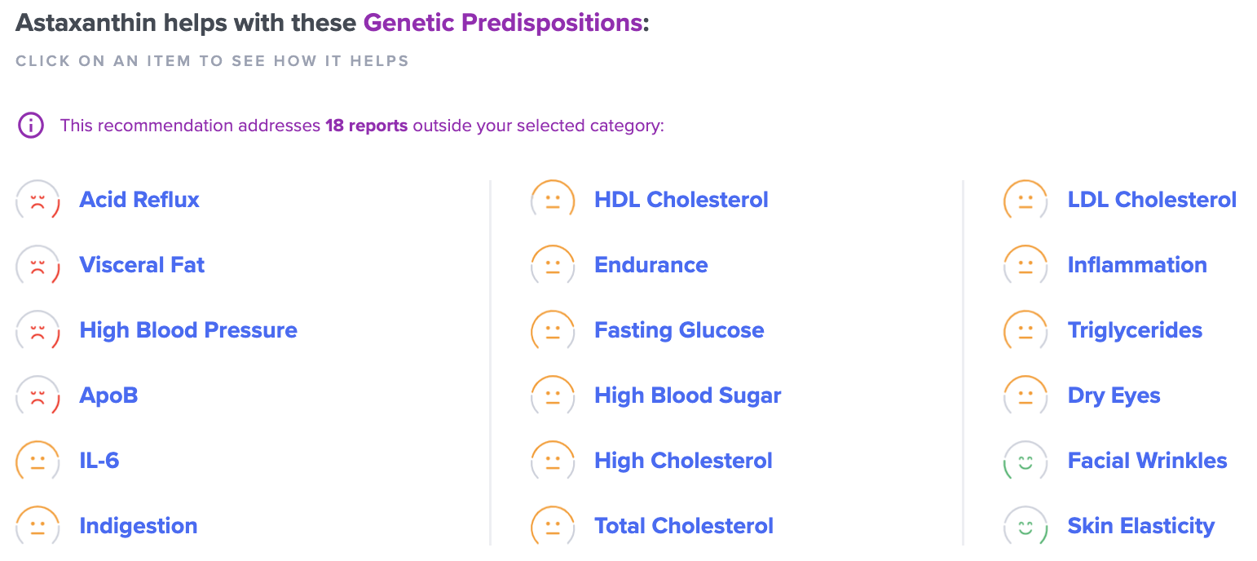Click the green face icon beside Skin Elasticity
This screenshot has height=561, width=1257.
point(1025,526)
